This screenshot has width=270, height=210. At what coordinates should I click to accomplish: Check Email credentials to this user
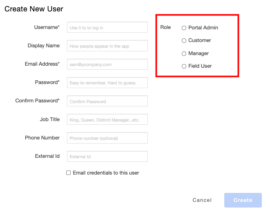68,173
